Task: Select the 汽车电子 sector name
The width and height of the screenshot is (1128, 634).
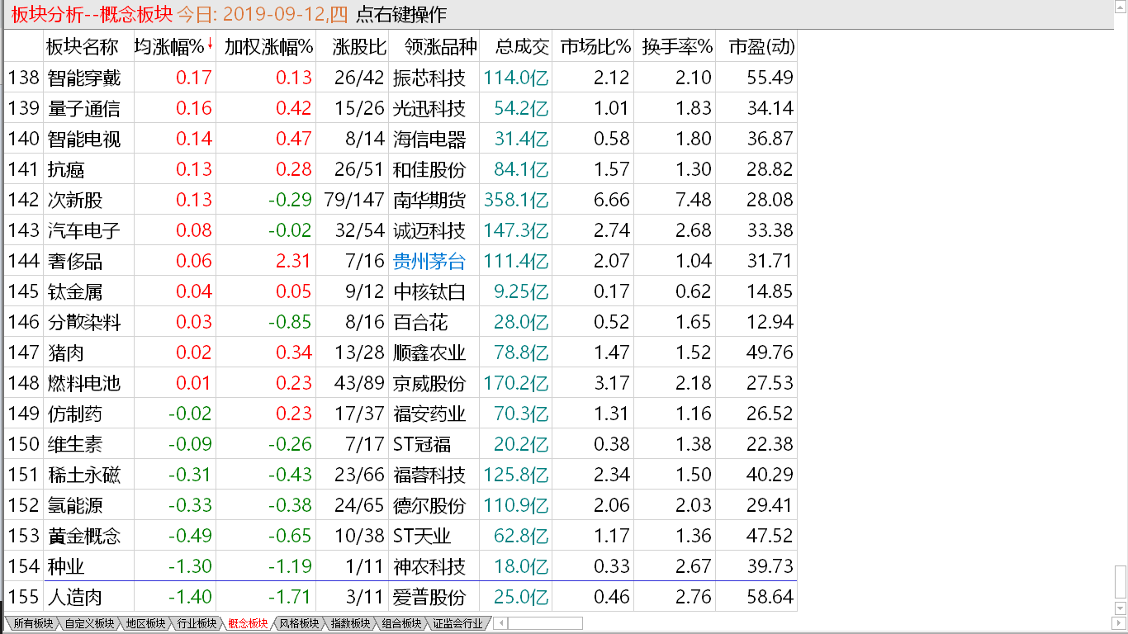Action: 84,230
